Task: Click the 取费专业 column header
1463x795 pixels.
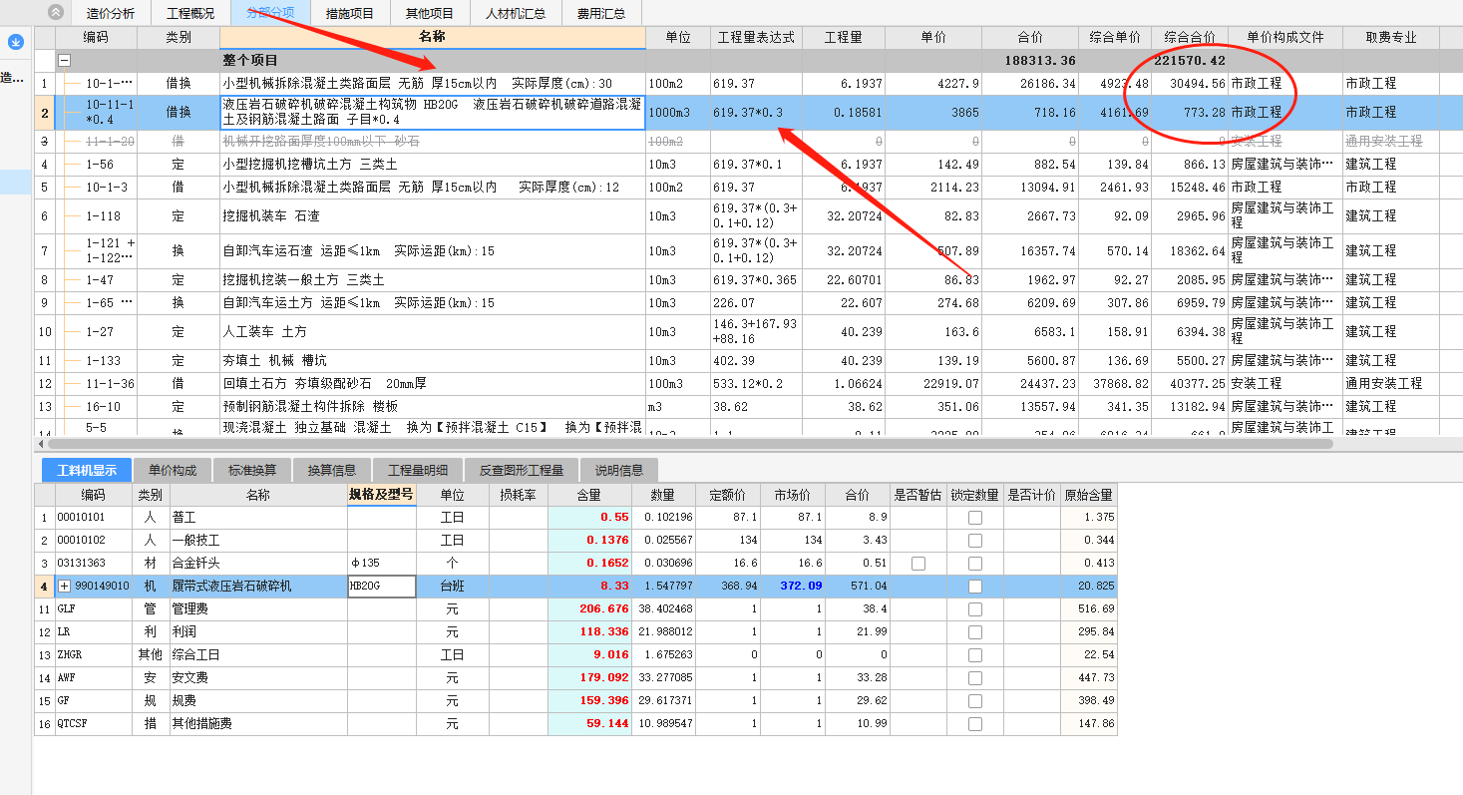Action: 1391,37
